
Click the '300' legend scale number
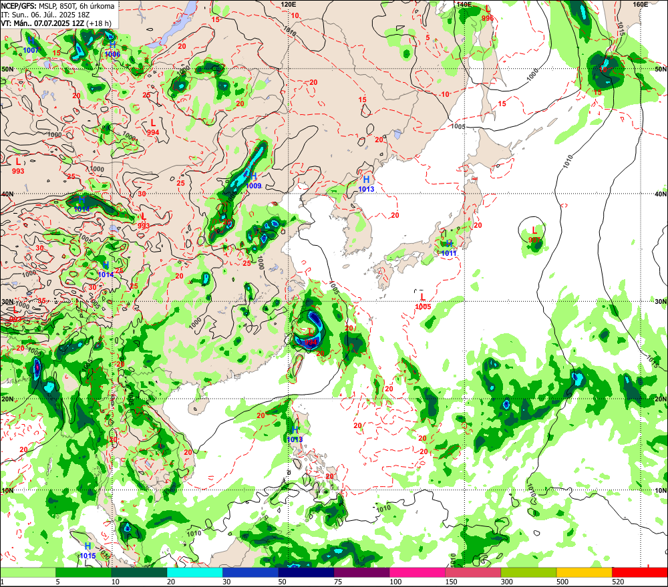click(x=507, y=582)
